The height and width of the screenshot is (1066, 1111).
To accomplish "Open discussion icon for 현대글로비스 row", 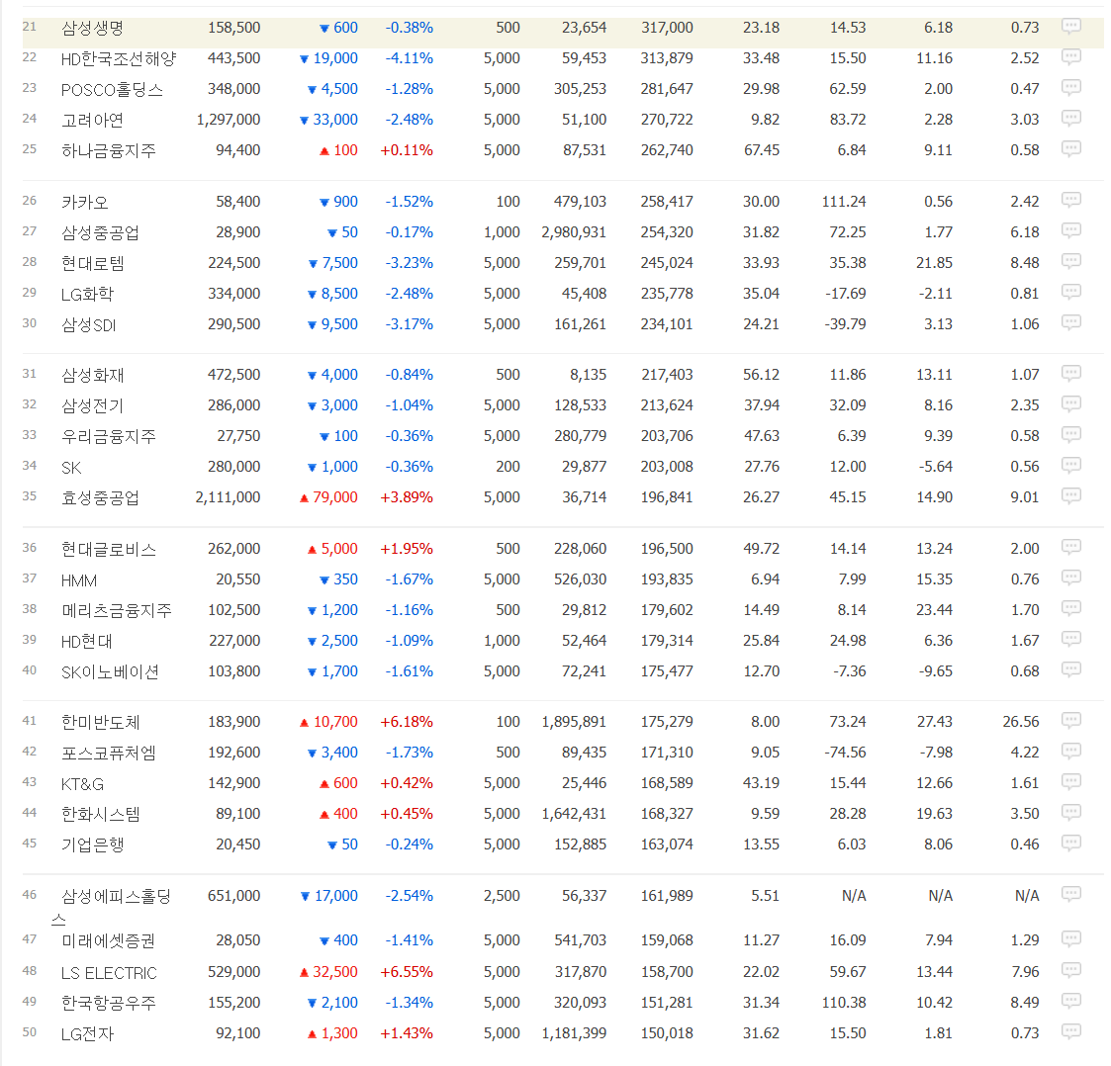I will (x=1070, y=547).
